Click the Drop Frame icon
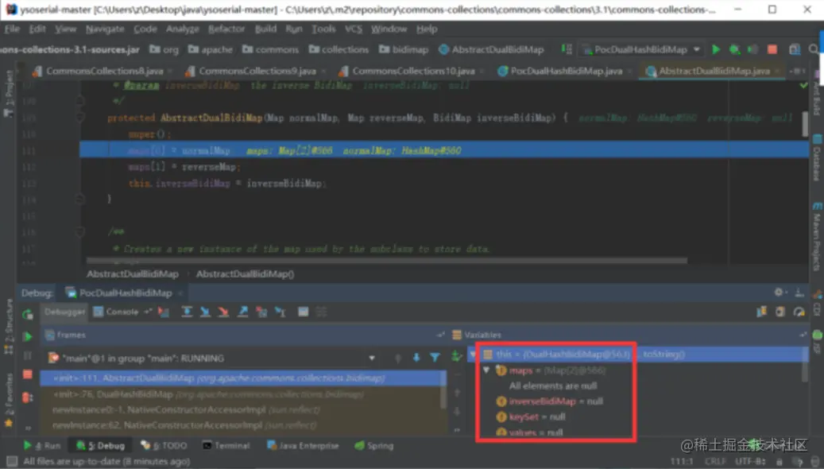This screenshot has height=469, width=824. click(261, 312)
